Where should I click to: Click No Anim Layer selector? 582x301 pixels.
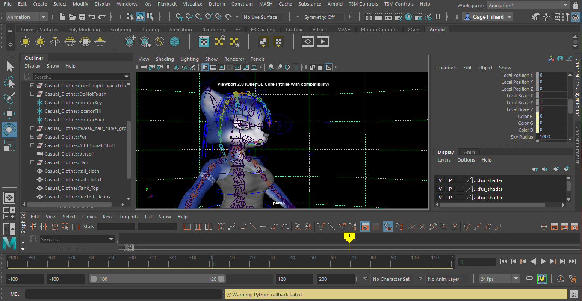446,279
